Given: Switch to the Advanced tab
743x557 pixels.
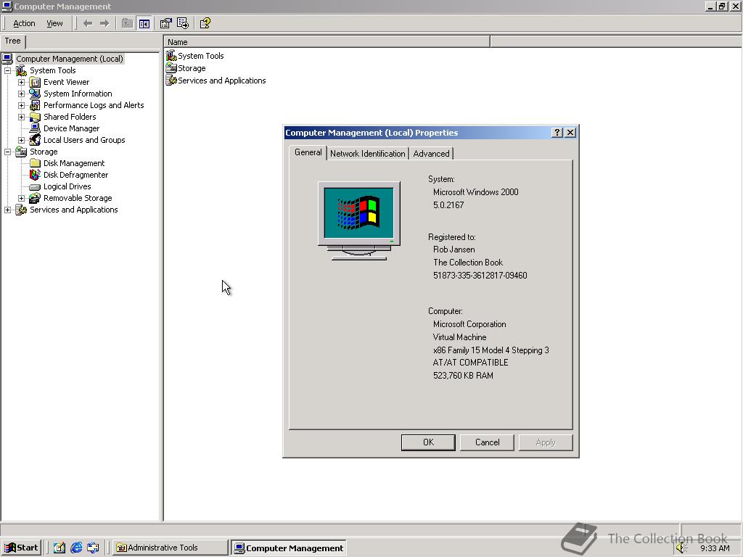Looking at the screenshot, I should [431, 154].
